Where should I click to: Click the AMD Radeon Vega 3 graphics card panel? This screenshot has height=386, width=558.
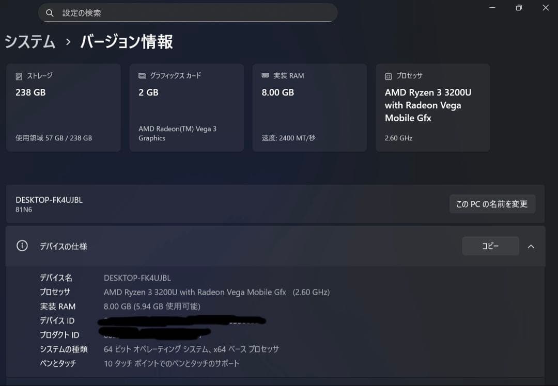[187, 107]
